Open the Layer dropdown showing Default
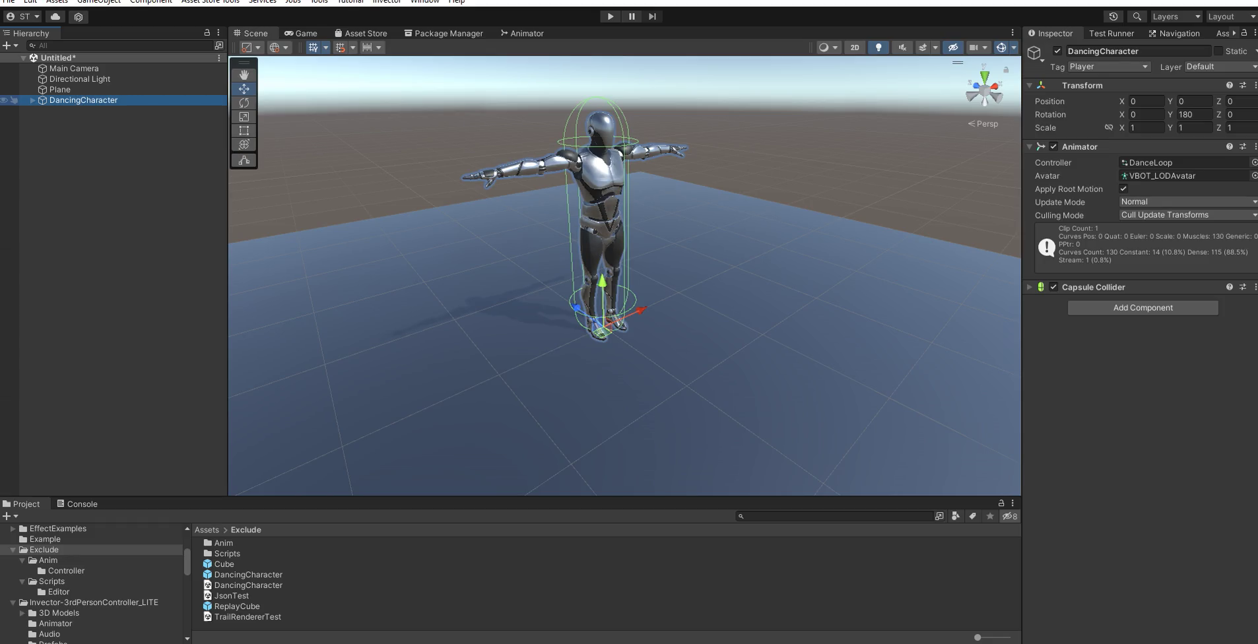This screenshot has width=1258, height=644. click(x=1220, y=67)
